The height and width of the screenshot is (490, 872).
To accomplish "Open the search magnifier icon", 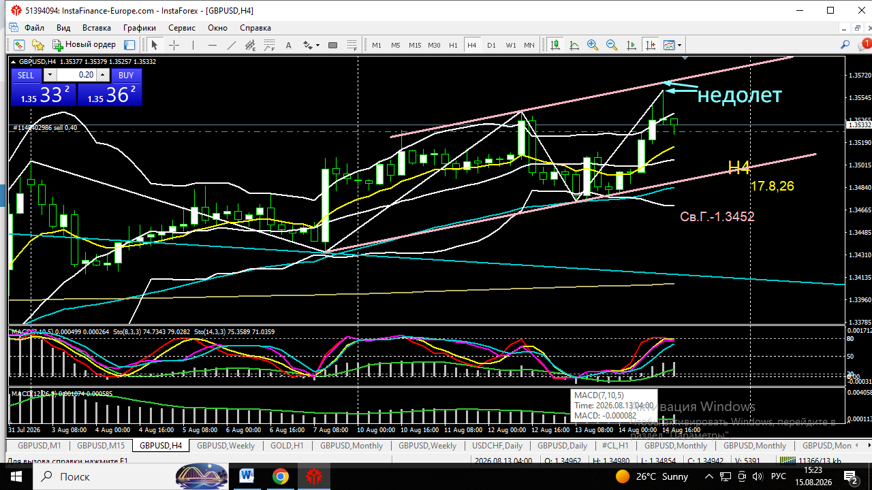I will point(845,45).
